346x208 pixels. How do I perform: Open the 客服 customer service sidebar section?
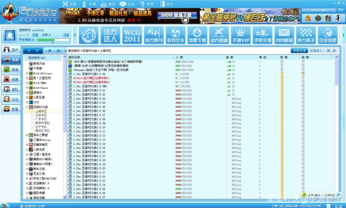[x=11, y=109]
